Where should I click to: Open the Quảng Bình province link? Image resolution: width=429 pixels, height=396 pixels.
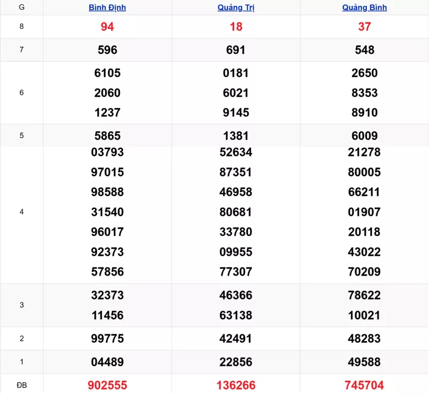click(365, 8)
